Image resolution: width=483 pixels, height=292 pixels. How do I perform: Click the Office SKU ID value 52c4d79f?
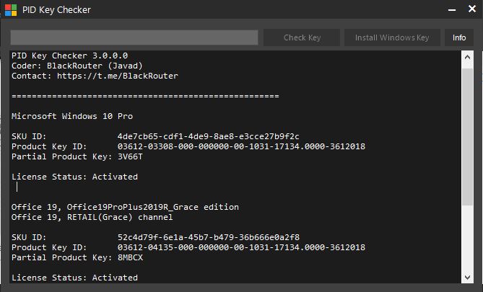[x=208, y=237]
